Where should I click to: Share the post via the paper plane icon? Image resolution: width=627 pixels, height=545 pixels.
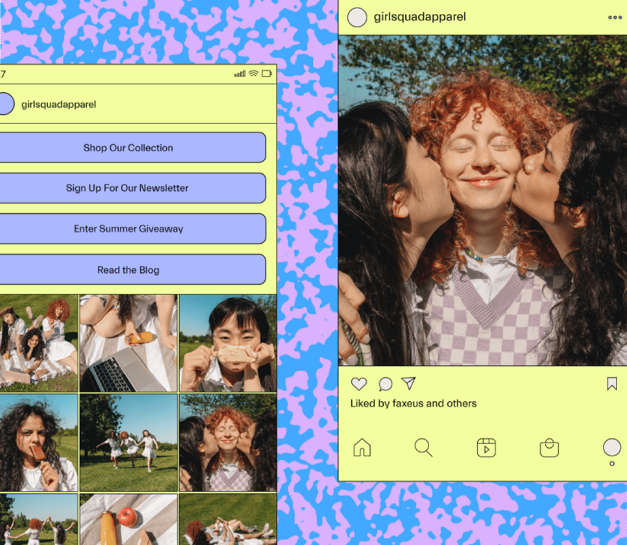click(x=408, y=384)
